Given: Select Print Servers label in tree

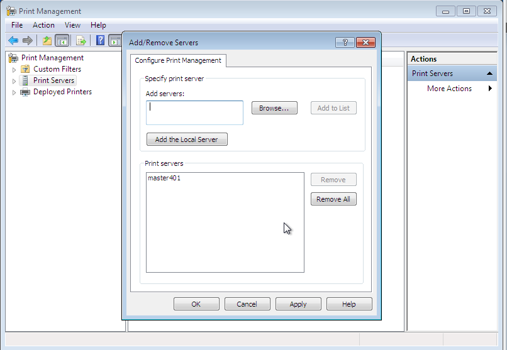Looking at the screenshot, I should pos(53,80).
